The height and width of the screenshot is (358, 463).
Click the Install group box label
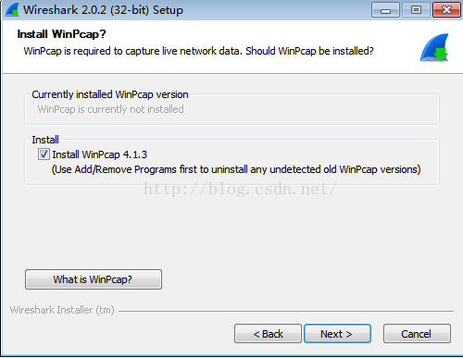coord(45,140)
